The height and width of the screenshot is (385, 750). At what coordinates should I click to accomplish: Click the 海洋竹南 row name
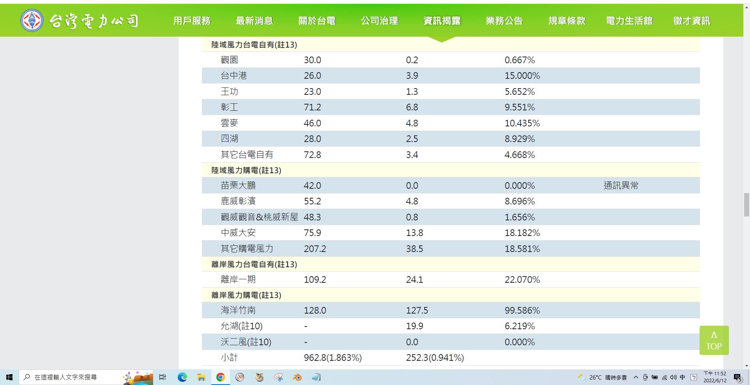(238, 310)
